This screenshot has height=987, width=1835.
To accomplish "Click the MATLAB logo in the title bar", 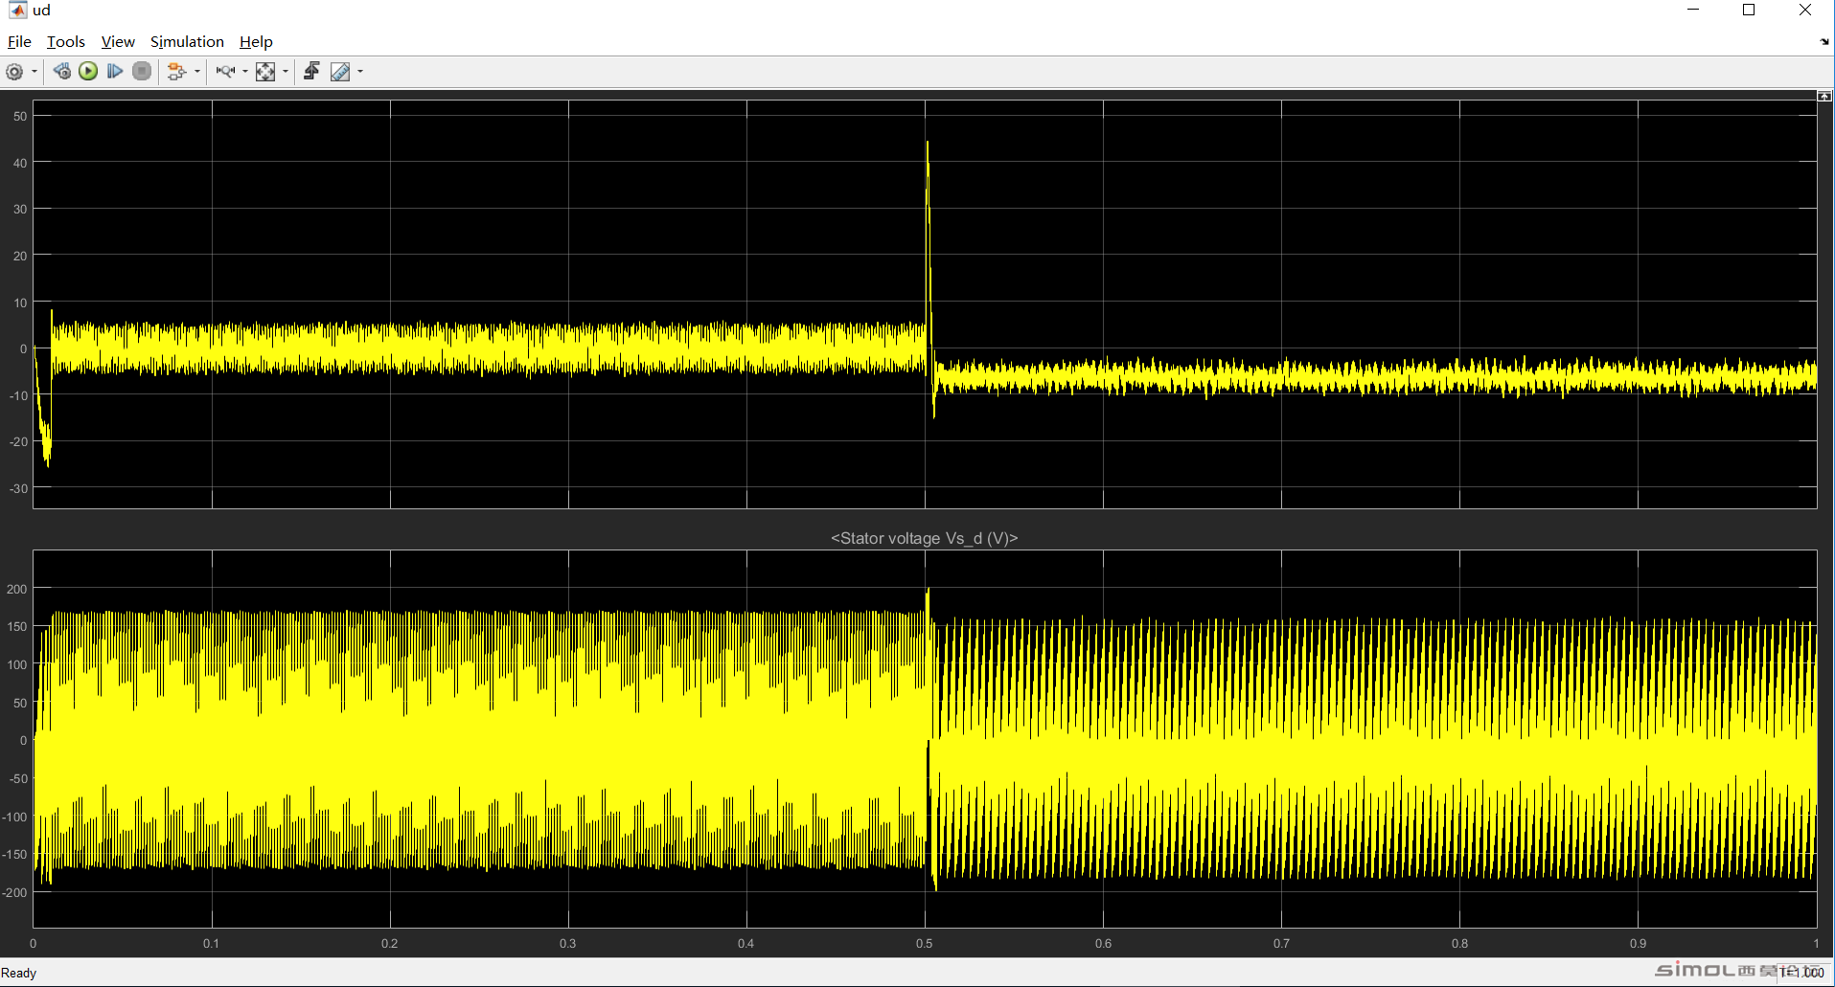I will (x=17, y=11).
